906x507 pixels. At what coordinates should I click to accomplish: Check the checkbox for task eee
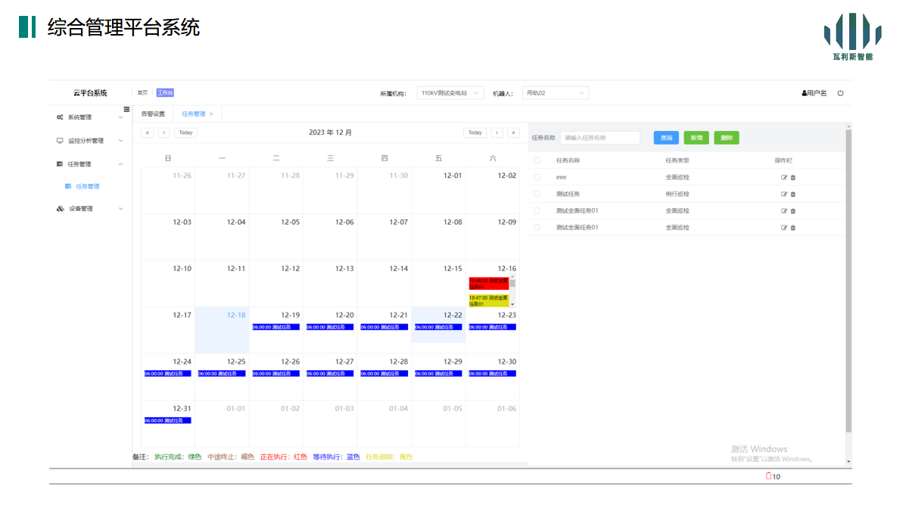click(x=537, y=177)
